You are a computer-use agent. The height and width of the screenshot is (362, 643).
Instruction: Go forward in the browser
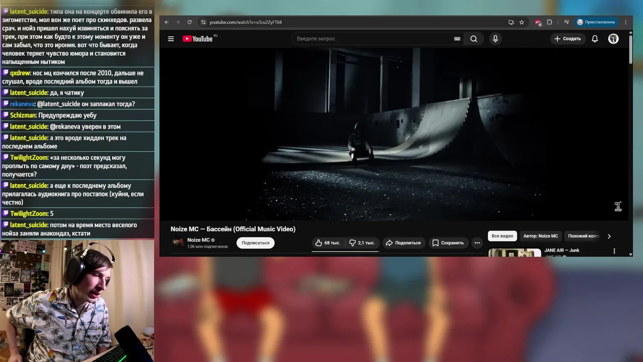(x=178, y=22)
